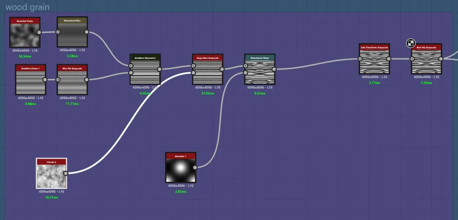Click the 4096x4096 - L16 label under Directional Blur

72,50
